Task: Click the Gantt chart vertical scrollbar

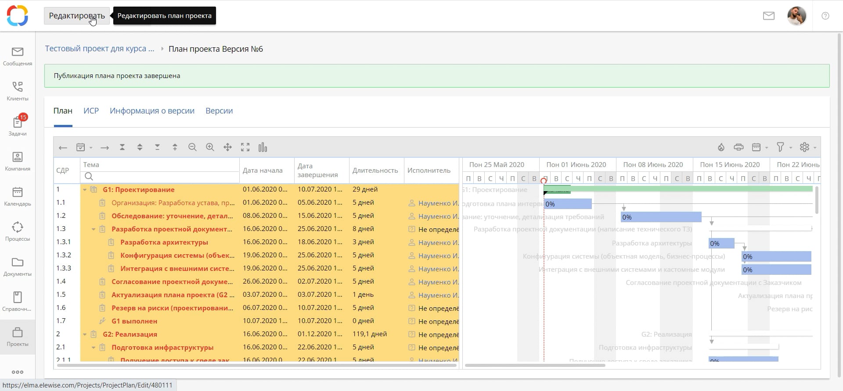Action: point(817,200)
